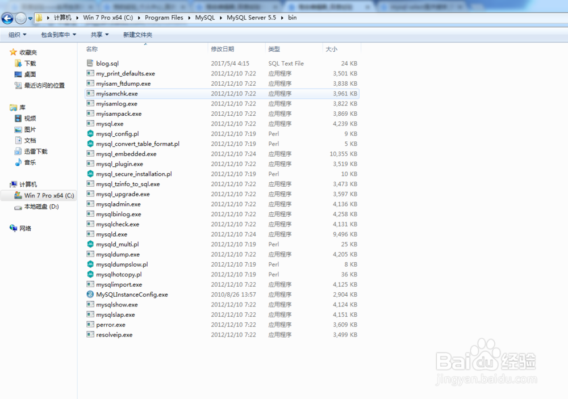The width and height of the screenshot is (568, 399).
Task: Go to MySQL Server 5.5 breadcrumb segment
Action: point(251,18)
